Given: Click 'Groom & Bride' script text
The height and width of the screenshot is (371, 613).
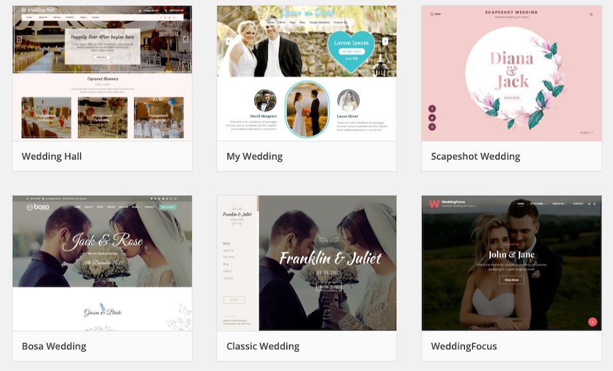Looking at the screenshot, I should [x=103, y=312].
